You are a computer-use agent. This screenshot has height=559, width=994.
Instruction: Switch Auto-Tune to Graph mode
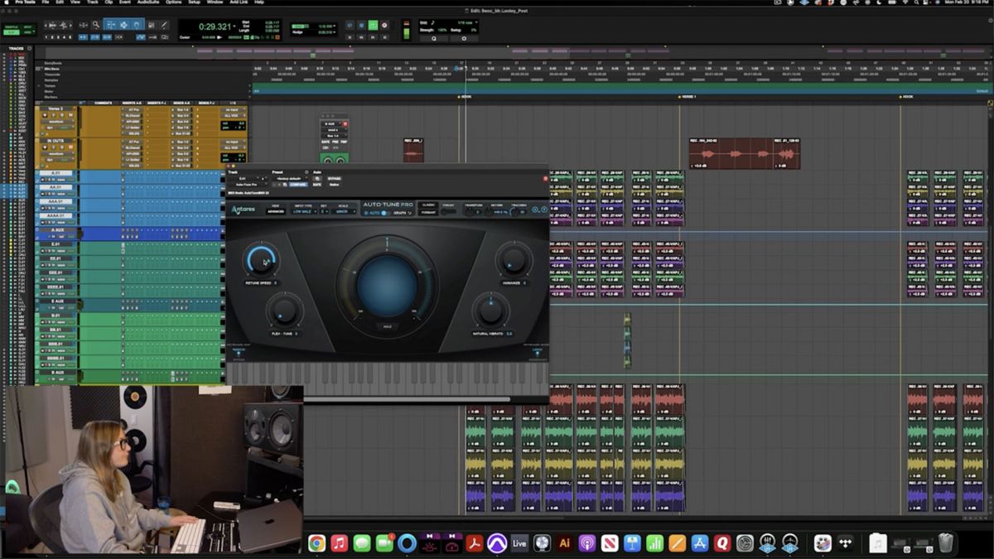(x=399, y=213)
